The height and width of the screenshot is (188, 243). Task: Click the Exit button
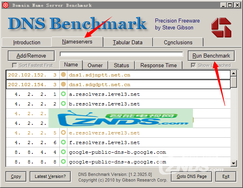(226, 176)
